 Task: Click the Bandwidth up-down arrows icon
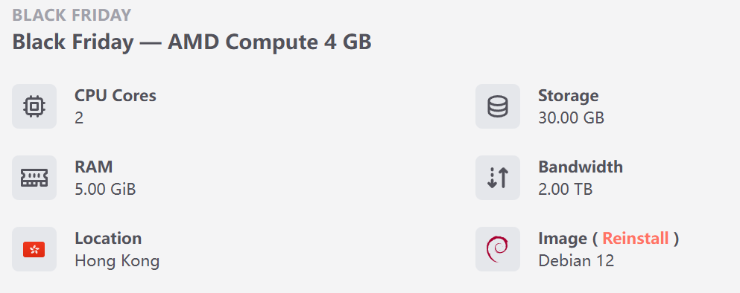497,178
